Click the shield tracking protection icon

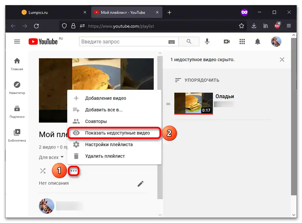pos(64,26)
